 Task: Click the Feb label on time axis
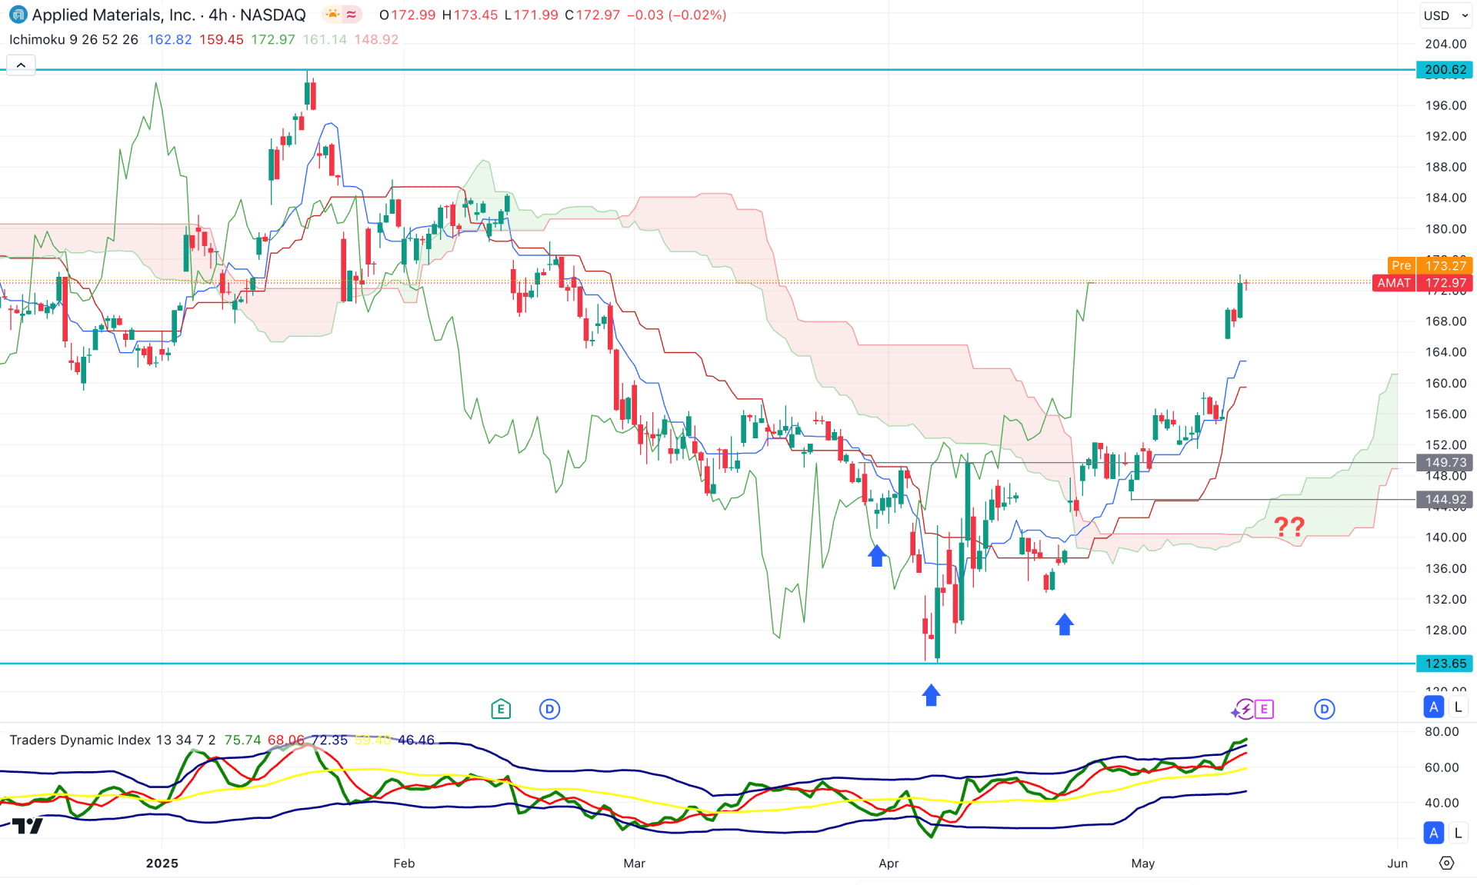click(x=404, y=863)
